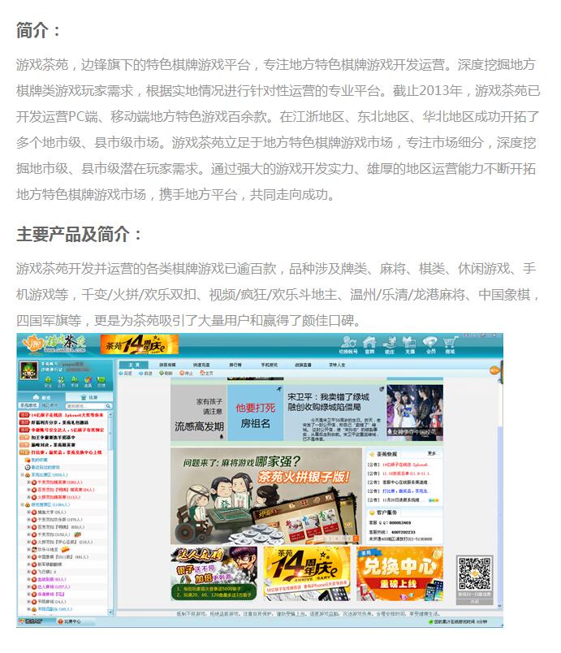Screen dimensions: 561x653
Task: Open the 茶苑14周庆 top banner
Action: 140,344
